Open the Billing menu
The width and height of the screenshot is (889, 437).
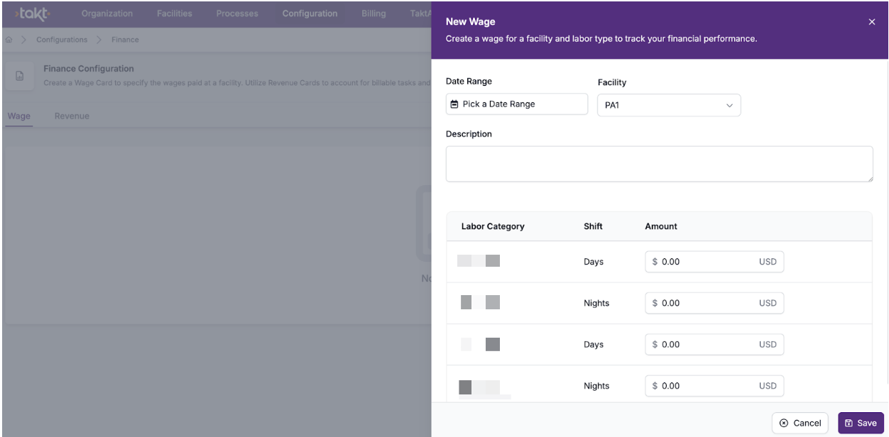point(373,13)
